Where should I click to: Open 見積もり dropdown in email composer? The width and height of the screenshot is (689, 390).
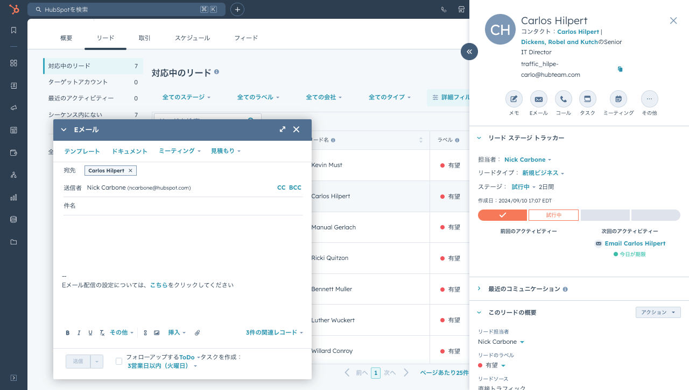[226, 151]
